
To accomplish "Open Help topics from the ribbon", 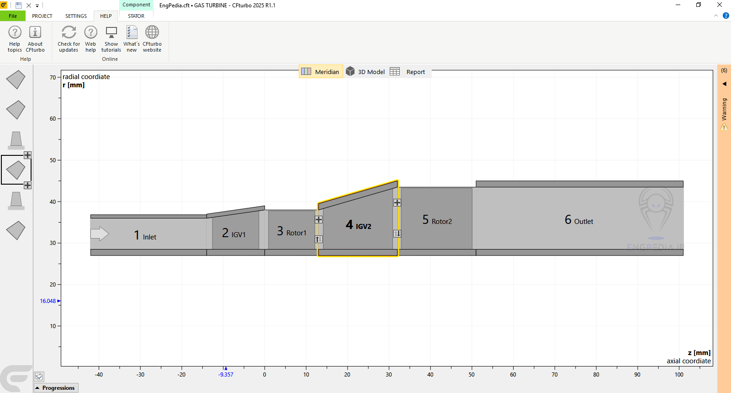I will [15, 39].
